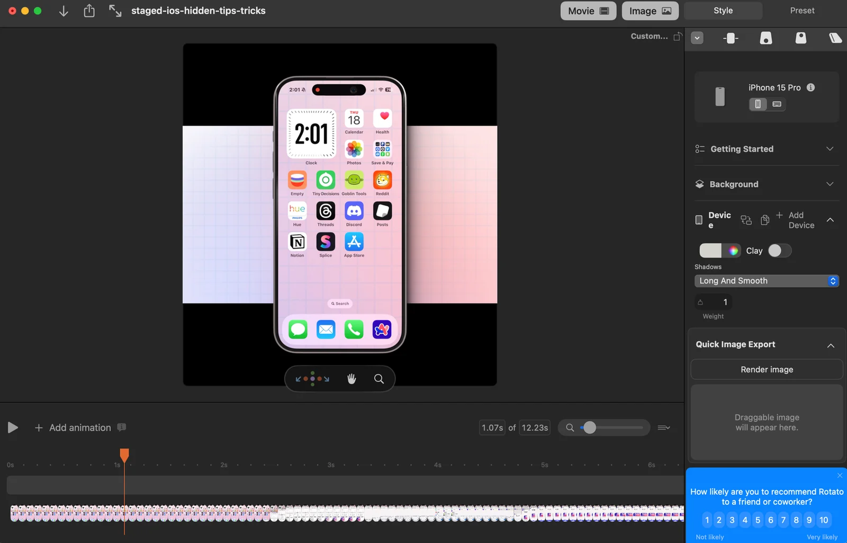Select landscape orientation for iPhone 15 Pro

[777, 104]
